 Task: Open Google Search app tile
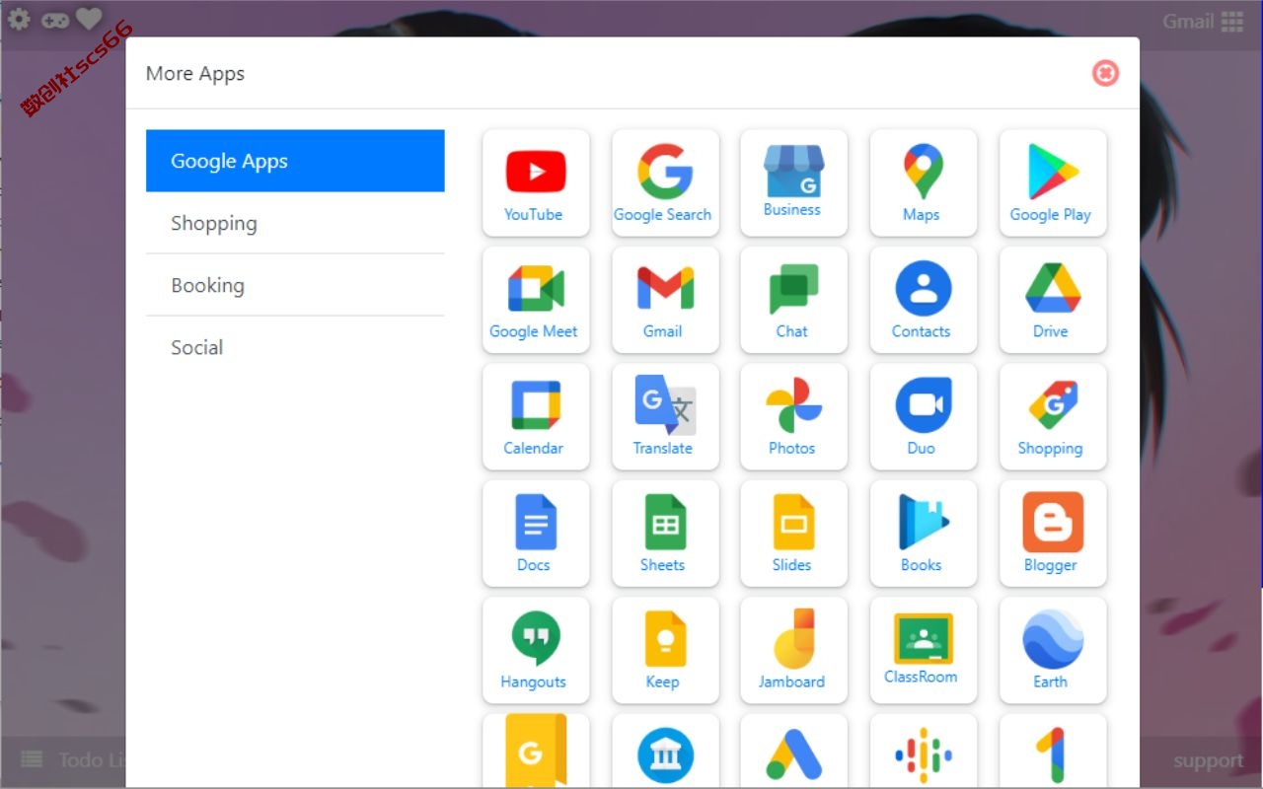(665, 183)
